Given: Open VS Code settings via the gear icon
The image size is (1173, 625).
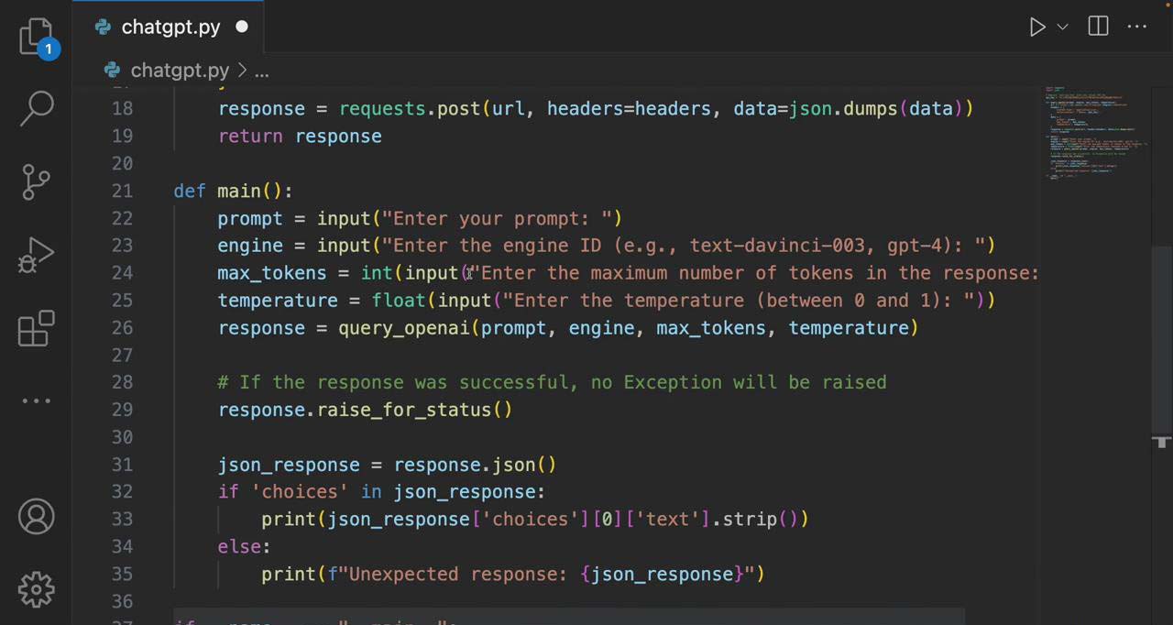Looking at the screenshot, I should click(x=37, y=589).
